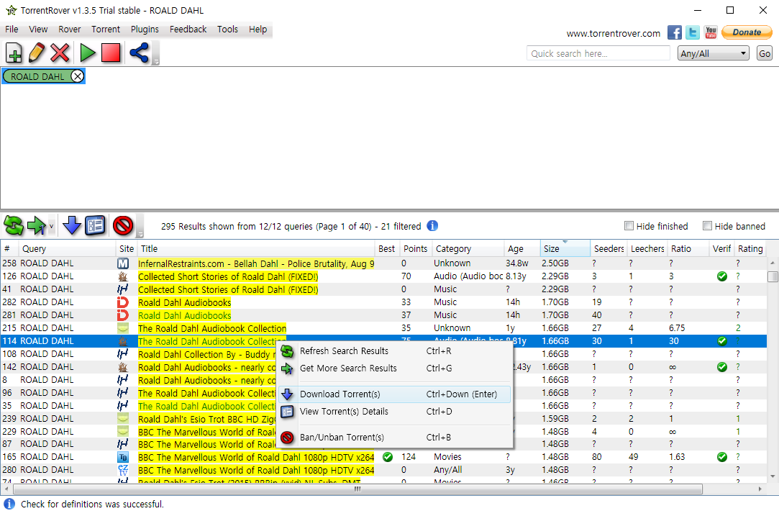Click site icon of row 258
The image size is (779, 511).
coord(123,263)
